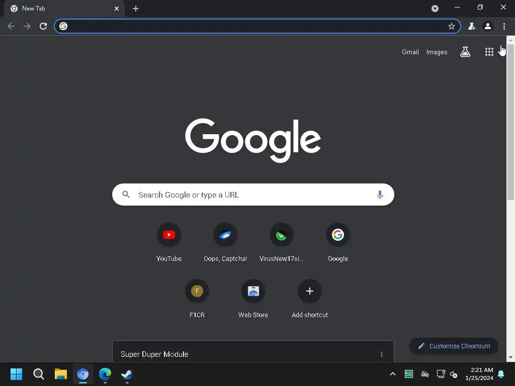Launch Microsoft Edge from the taskbar
Screen dimensions: 515x386
click(105, 374)
